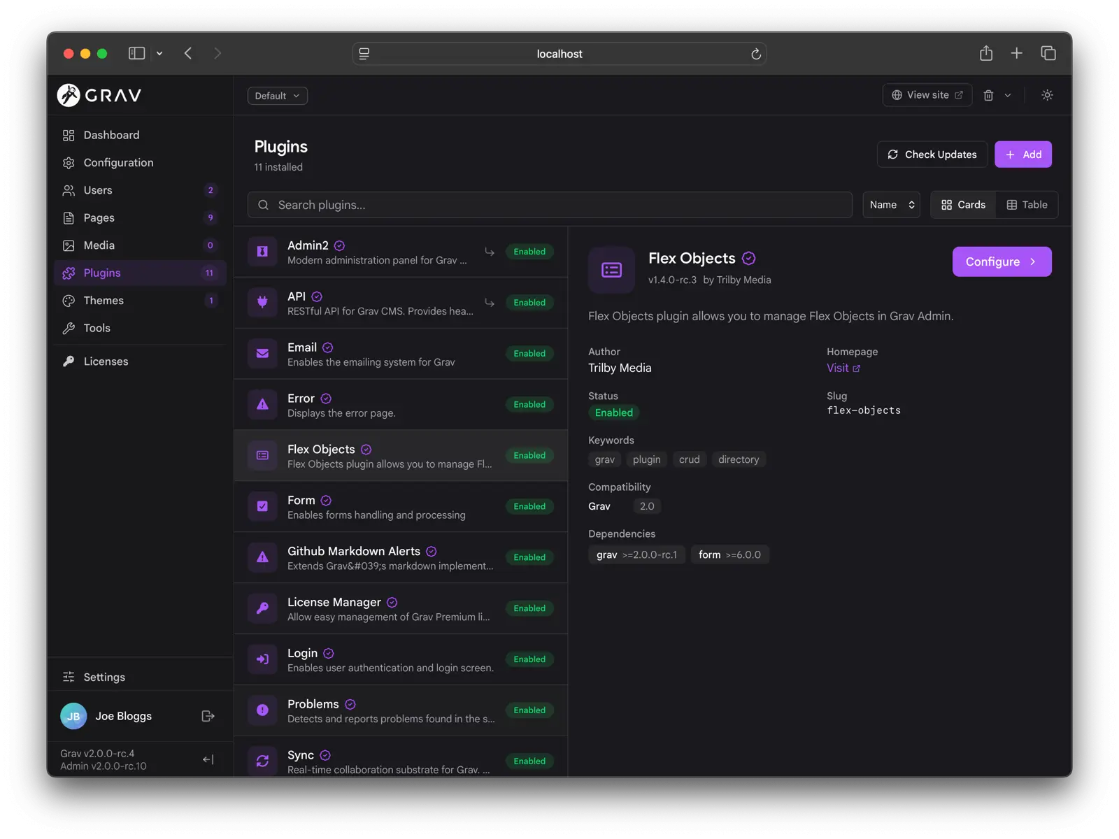The height and width of the screenshot is (839, 1119).
Task: Click the License Manager key icon
Action: coord(262,609)
